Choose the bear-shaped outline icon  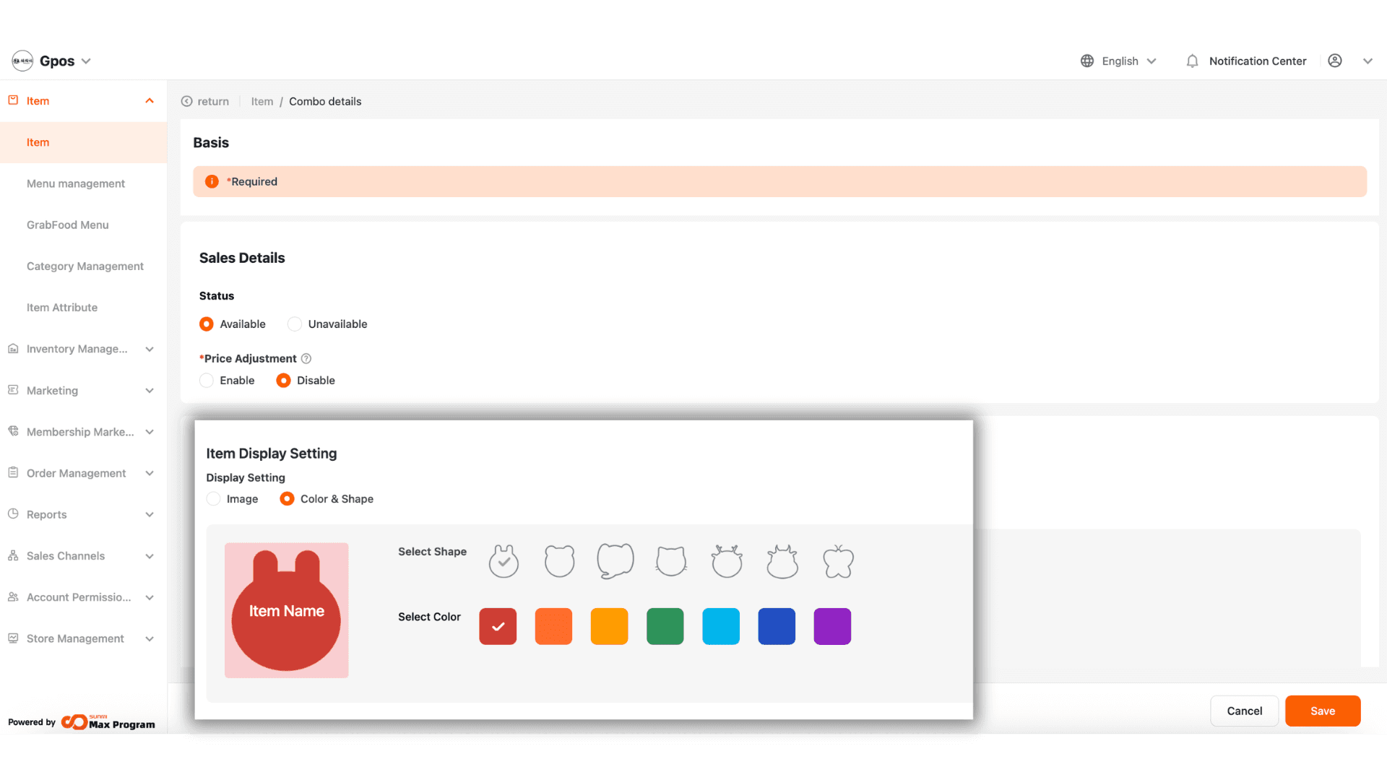[x=559, y=561]
